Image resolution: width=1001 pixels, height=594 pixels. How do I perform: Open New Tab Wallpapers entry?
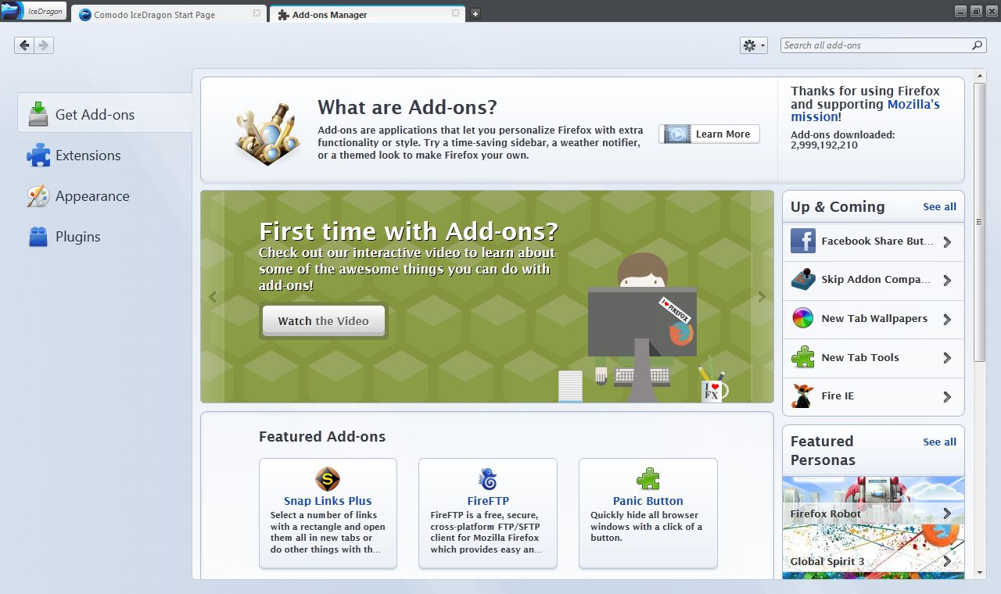874,320
